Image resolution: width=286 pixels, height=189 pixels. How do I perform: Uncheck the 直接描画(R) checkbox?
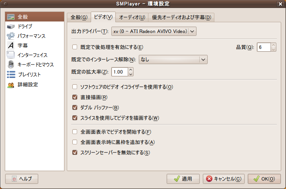(75, 97)
